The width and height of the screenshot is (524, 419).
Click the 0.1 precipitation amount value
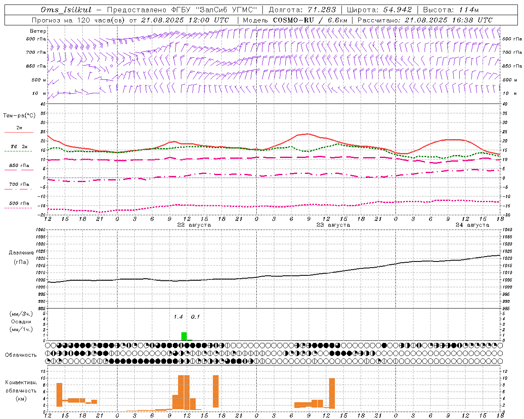tap(195, 317)
